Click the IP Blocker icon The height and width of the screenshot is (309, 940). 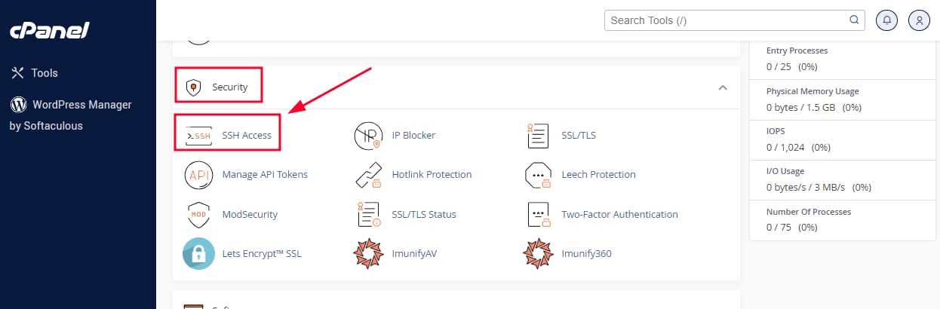(x=369, y=136)
